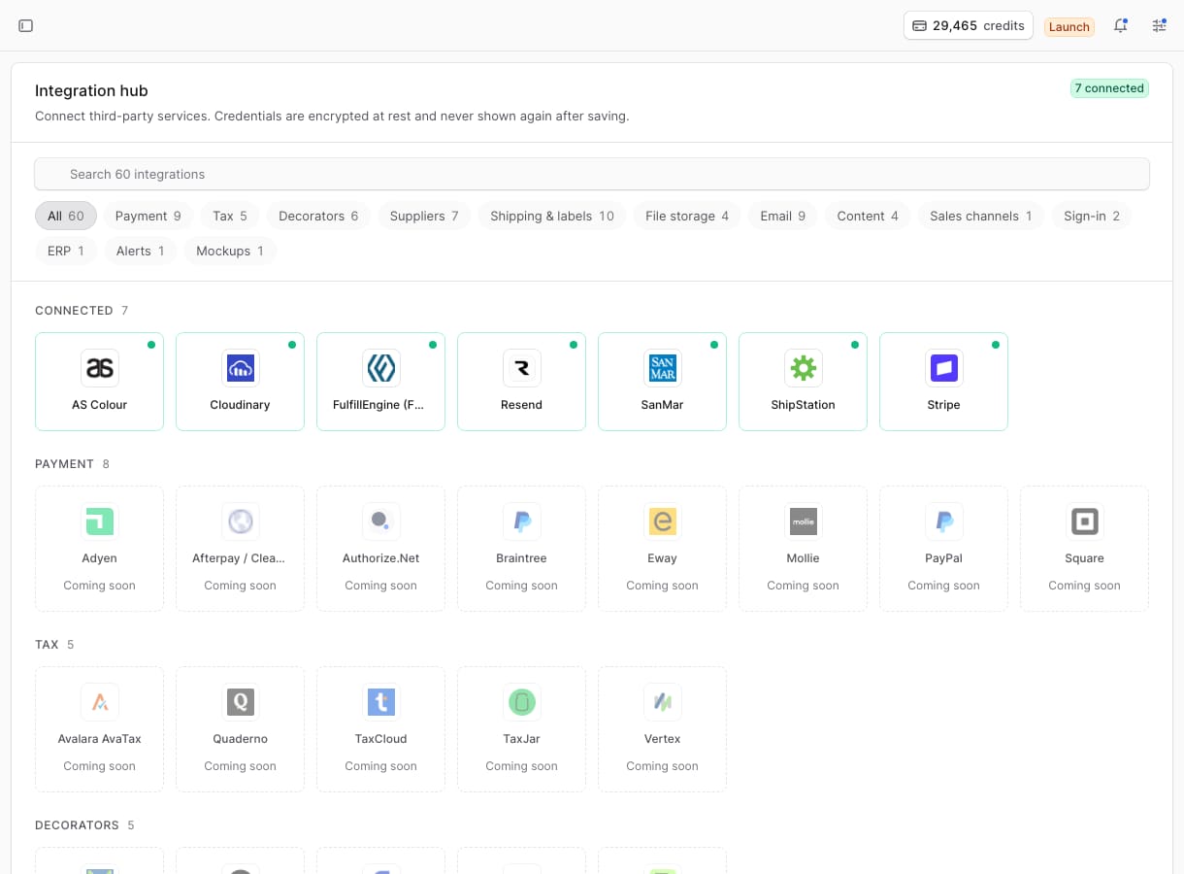Filter by File storage category
This screenshot has width=1184, height=874.
pyautogui.click(x=687, y=216)
